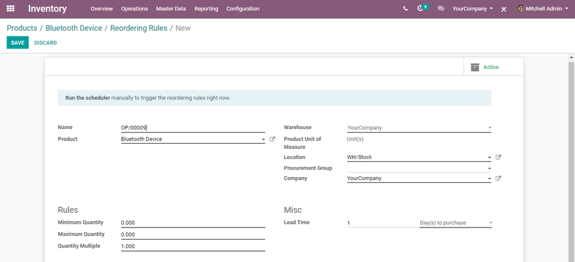The height and width of the screenshot is (262, 575).
Task: Open the YourCompany switcher menu
Action: point(472,9)
